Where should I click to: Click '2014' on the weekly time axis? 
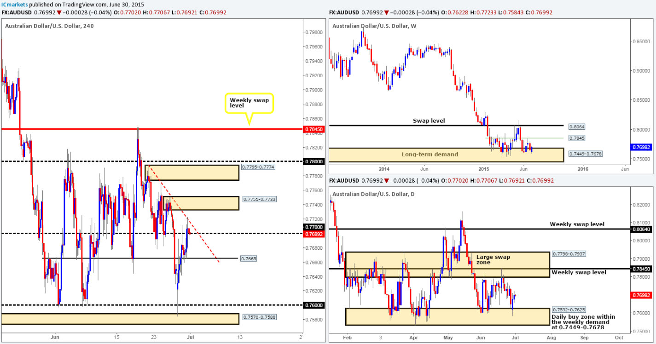(384, 169)
